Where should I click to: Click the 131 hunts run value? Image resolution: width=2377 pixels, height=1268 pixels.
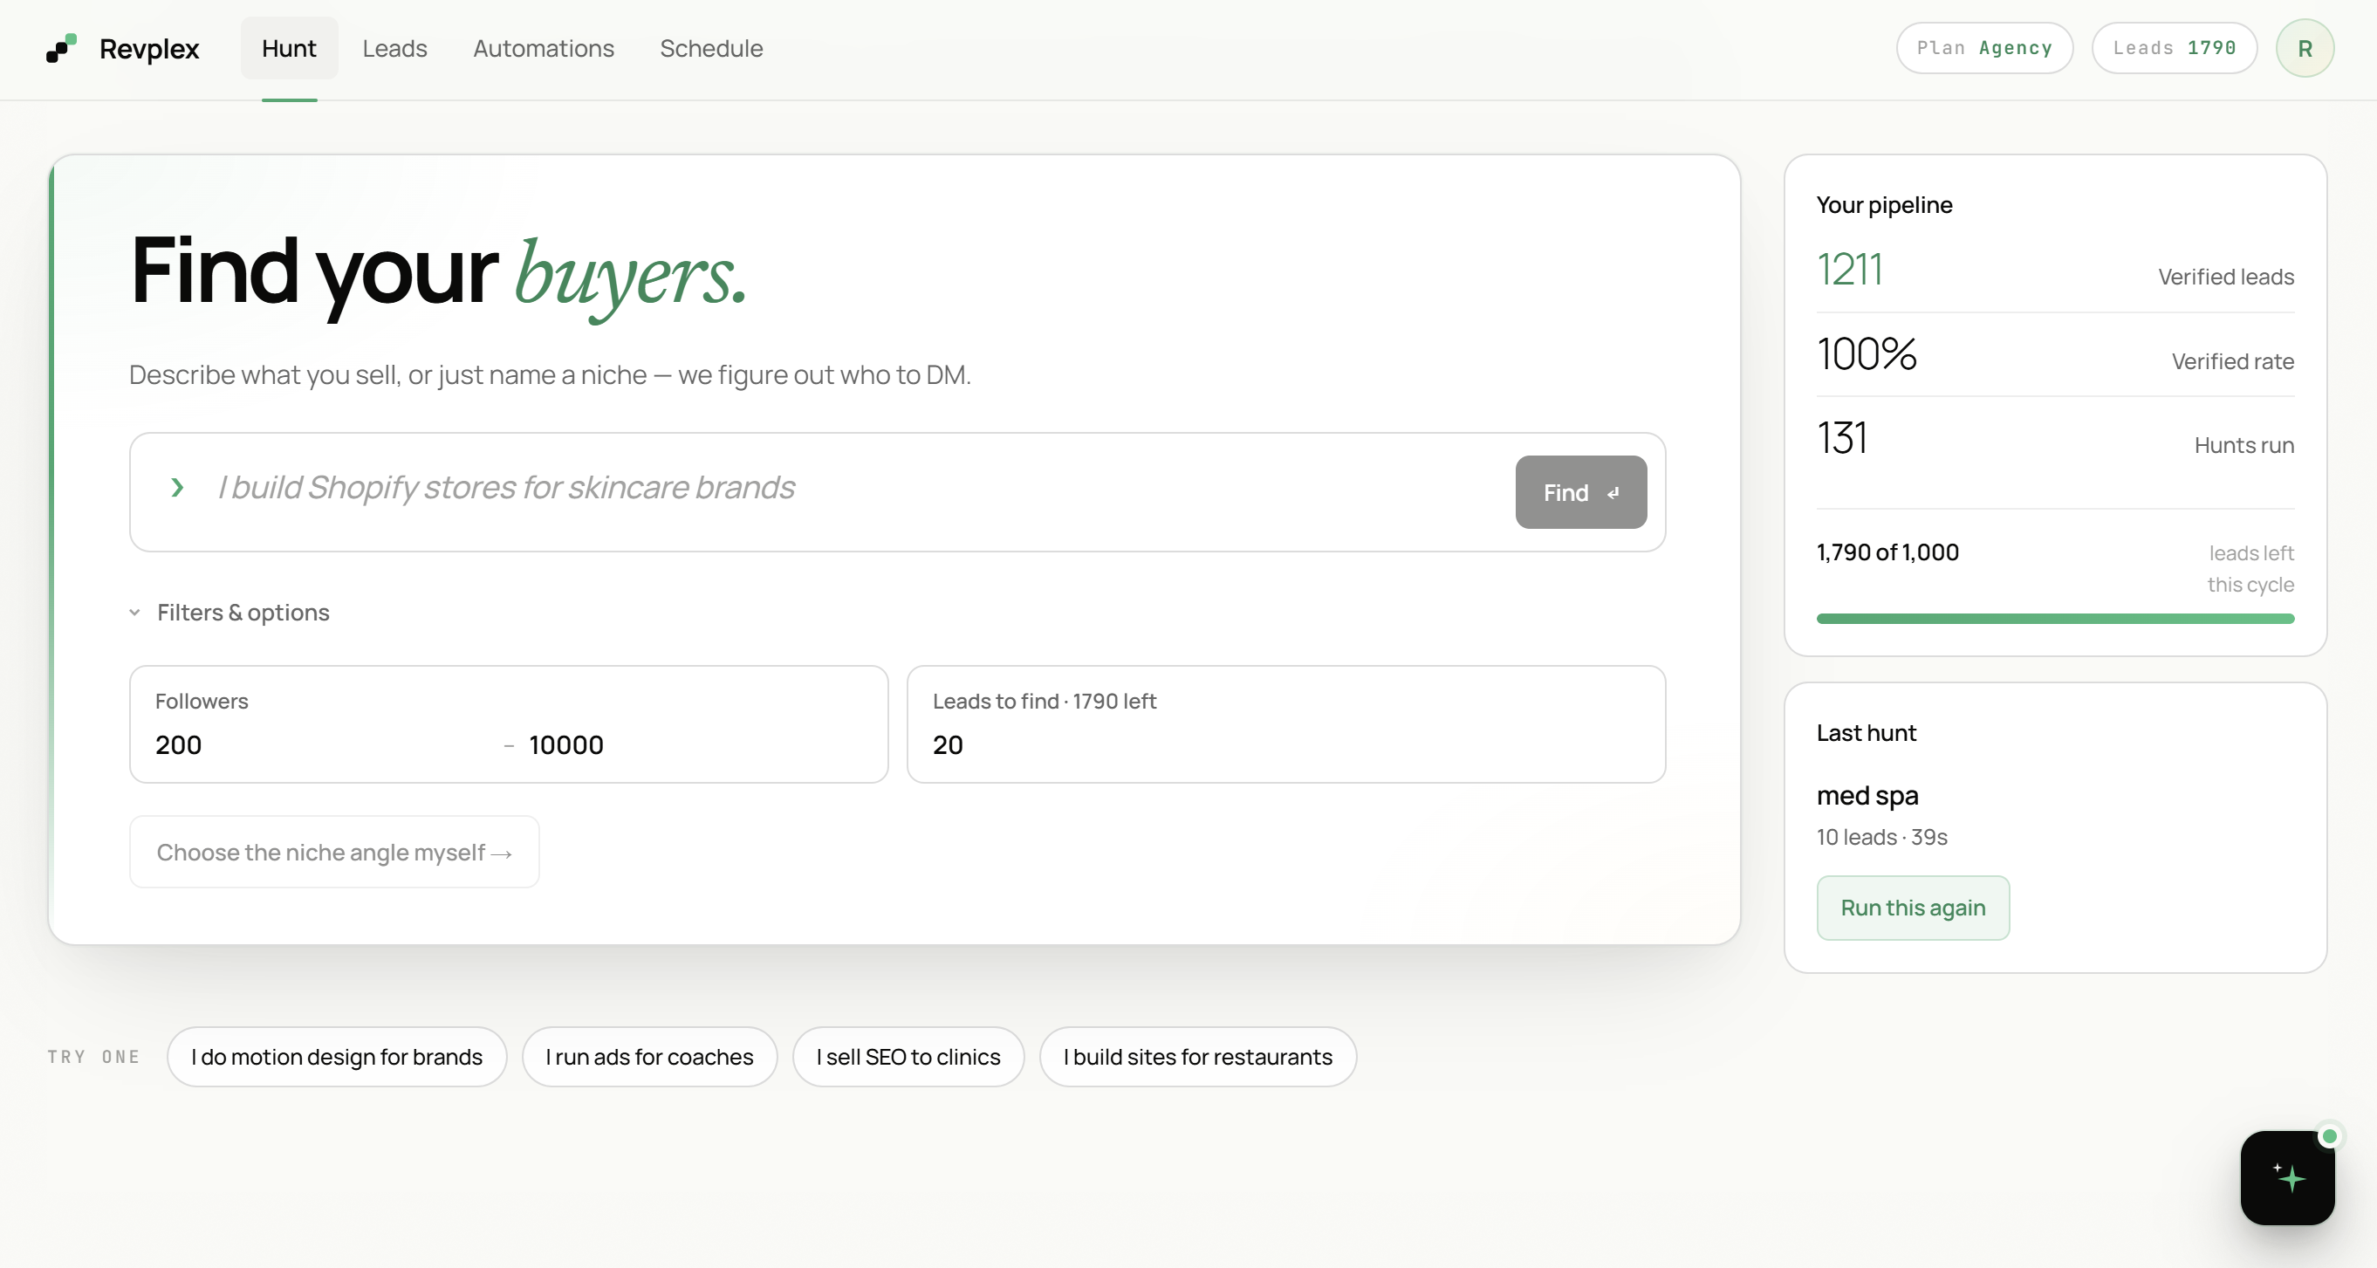coord(1842,437)
